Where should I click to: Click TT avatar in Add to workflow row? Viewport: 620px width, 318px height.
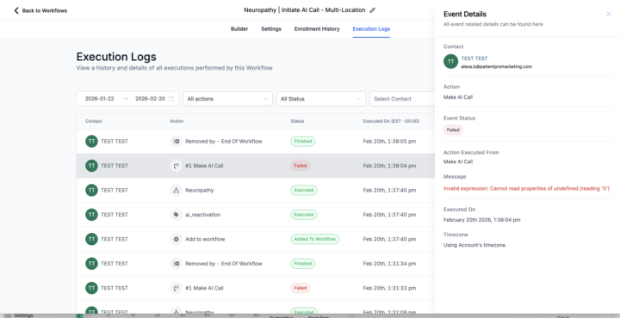pos(92,239)
